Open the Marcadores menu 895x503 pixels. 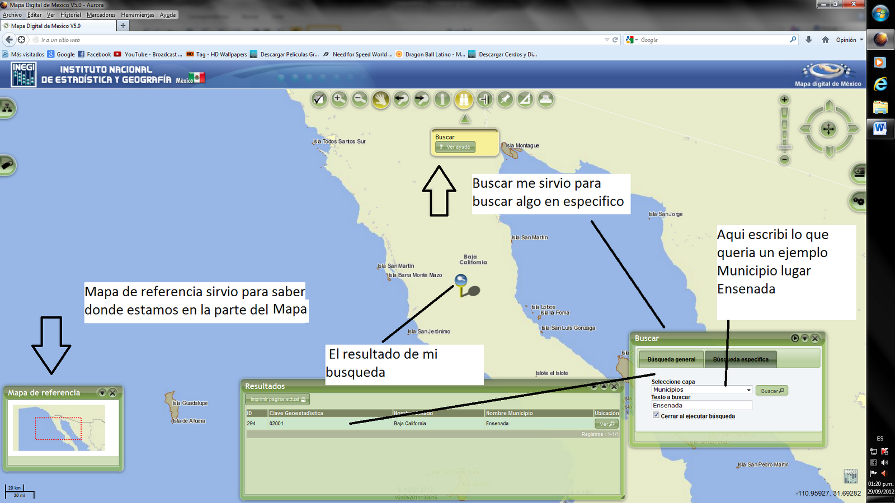pyautogui.click(x=101, y=15)
